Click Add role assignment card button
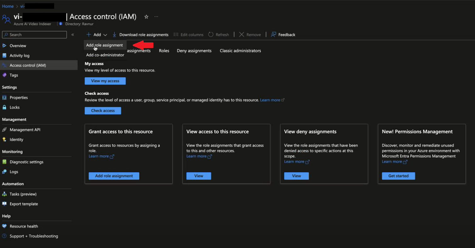This screenshot has height=248, width=475. [x=114, y=176]
